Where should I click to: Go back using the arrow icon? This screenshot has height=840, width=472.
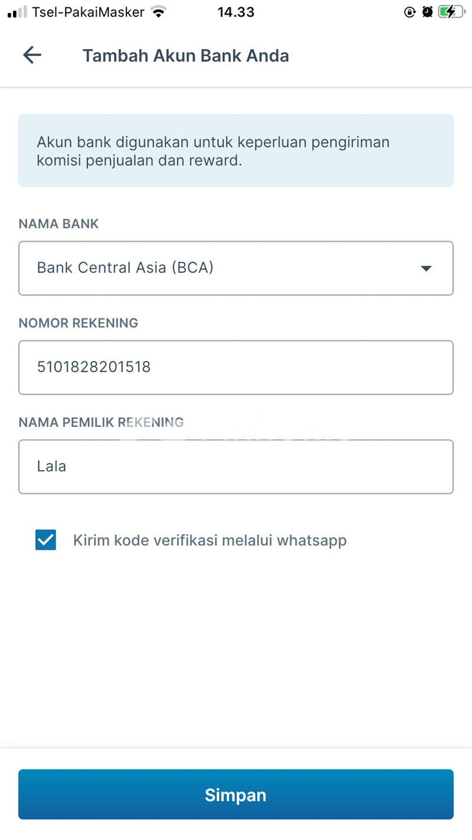click(x=32, y=56)
